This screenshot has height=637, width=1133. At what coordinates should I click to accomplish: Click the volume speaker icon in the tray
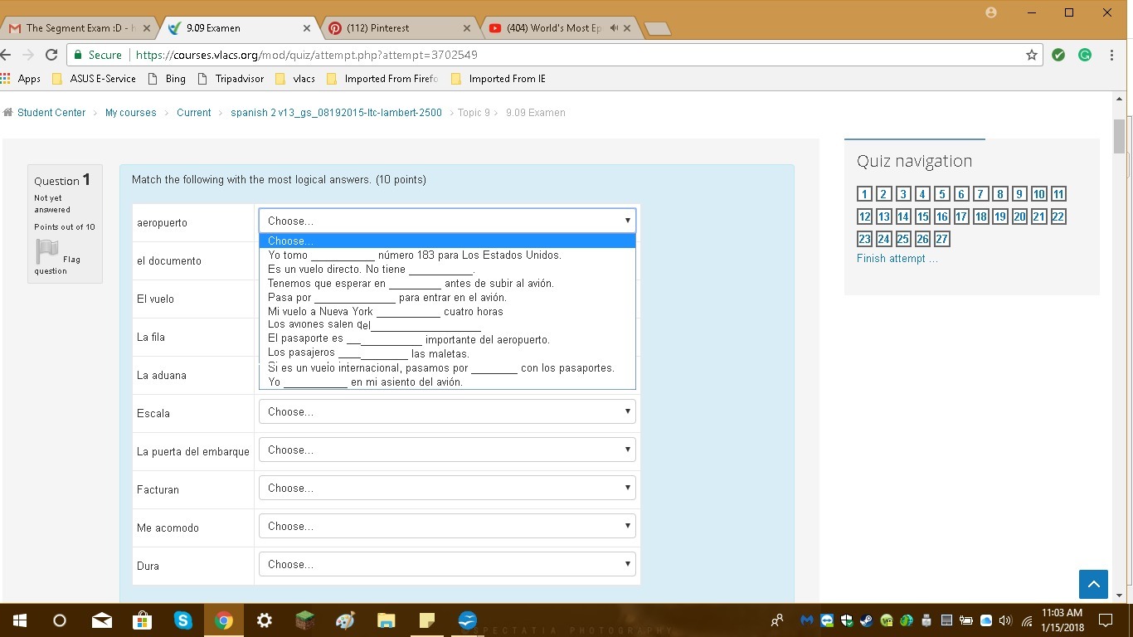[x=1005, y=620]
